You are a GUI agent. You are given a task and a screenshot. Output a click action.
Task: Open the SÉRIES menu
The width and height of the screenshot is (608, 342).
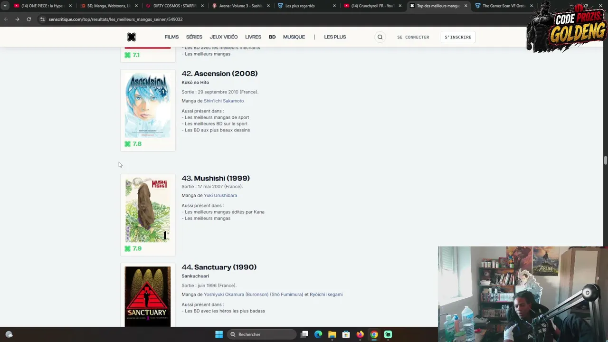click(x=194, y=37)
